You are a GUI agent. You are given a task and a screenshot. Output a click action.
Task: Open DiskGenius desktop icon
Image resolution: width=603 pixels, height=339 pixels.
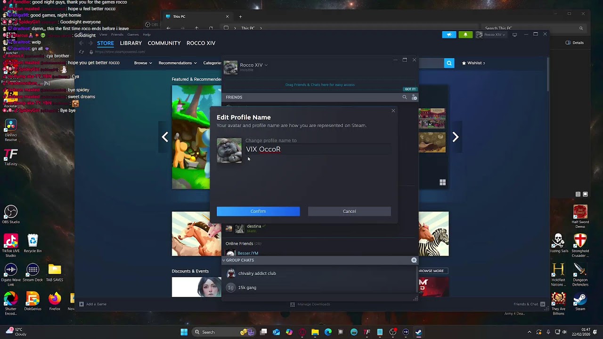(x=33, y=302)
